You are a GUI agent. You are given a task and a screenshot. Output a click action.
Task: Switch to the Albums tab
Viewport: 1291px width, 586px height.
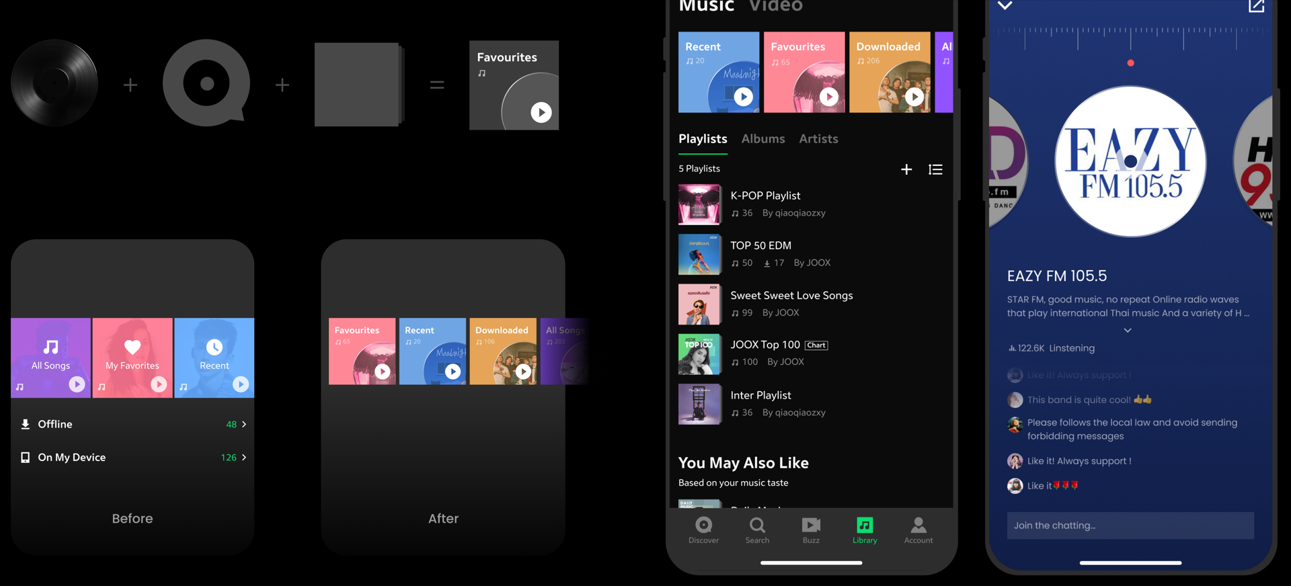(763, 138)
